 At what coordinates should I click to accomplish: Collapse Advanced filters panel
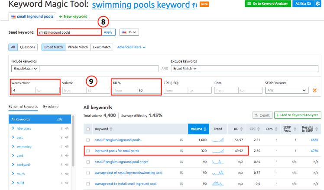click(131, 47)
